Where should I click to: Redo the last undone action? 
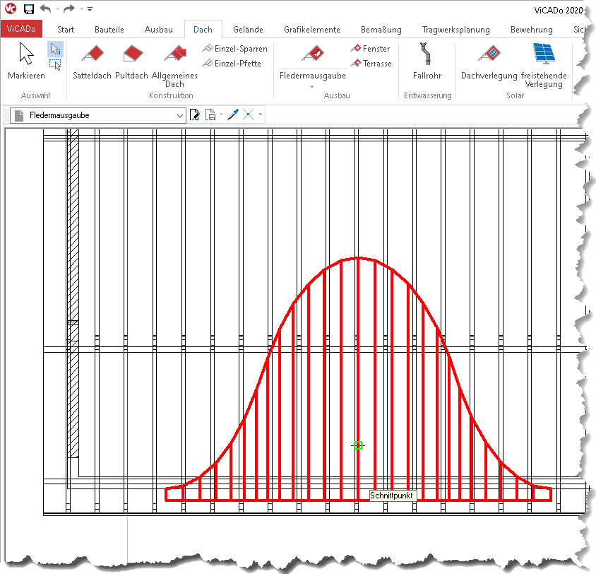tap(68, 8)
